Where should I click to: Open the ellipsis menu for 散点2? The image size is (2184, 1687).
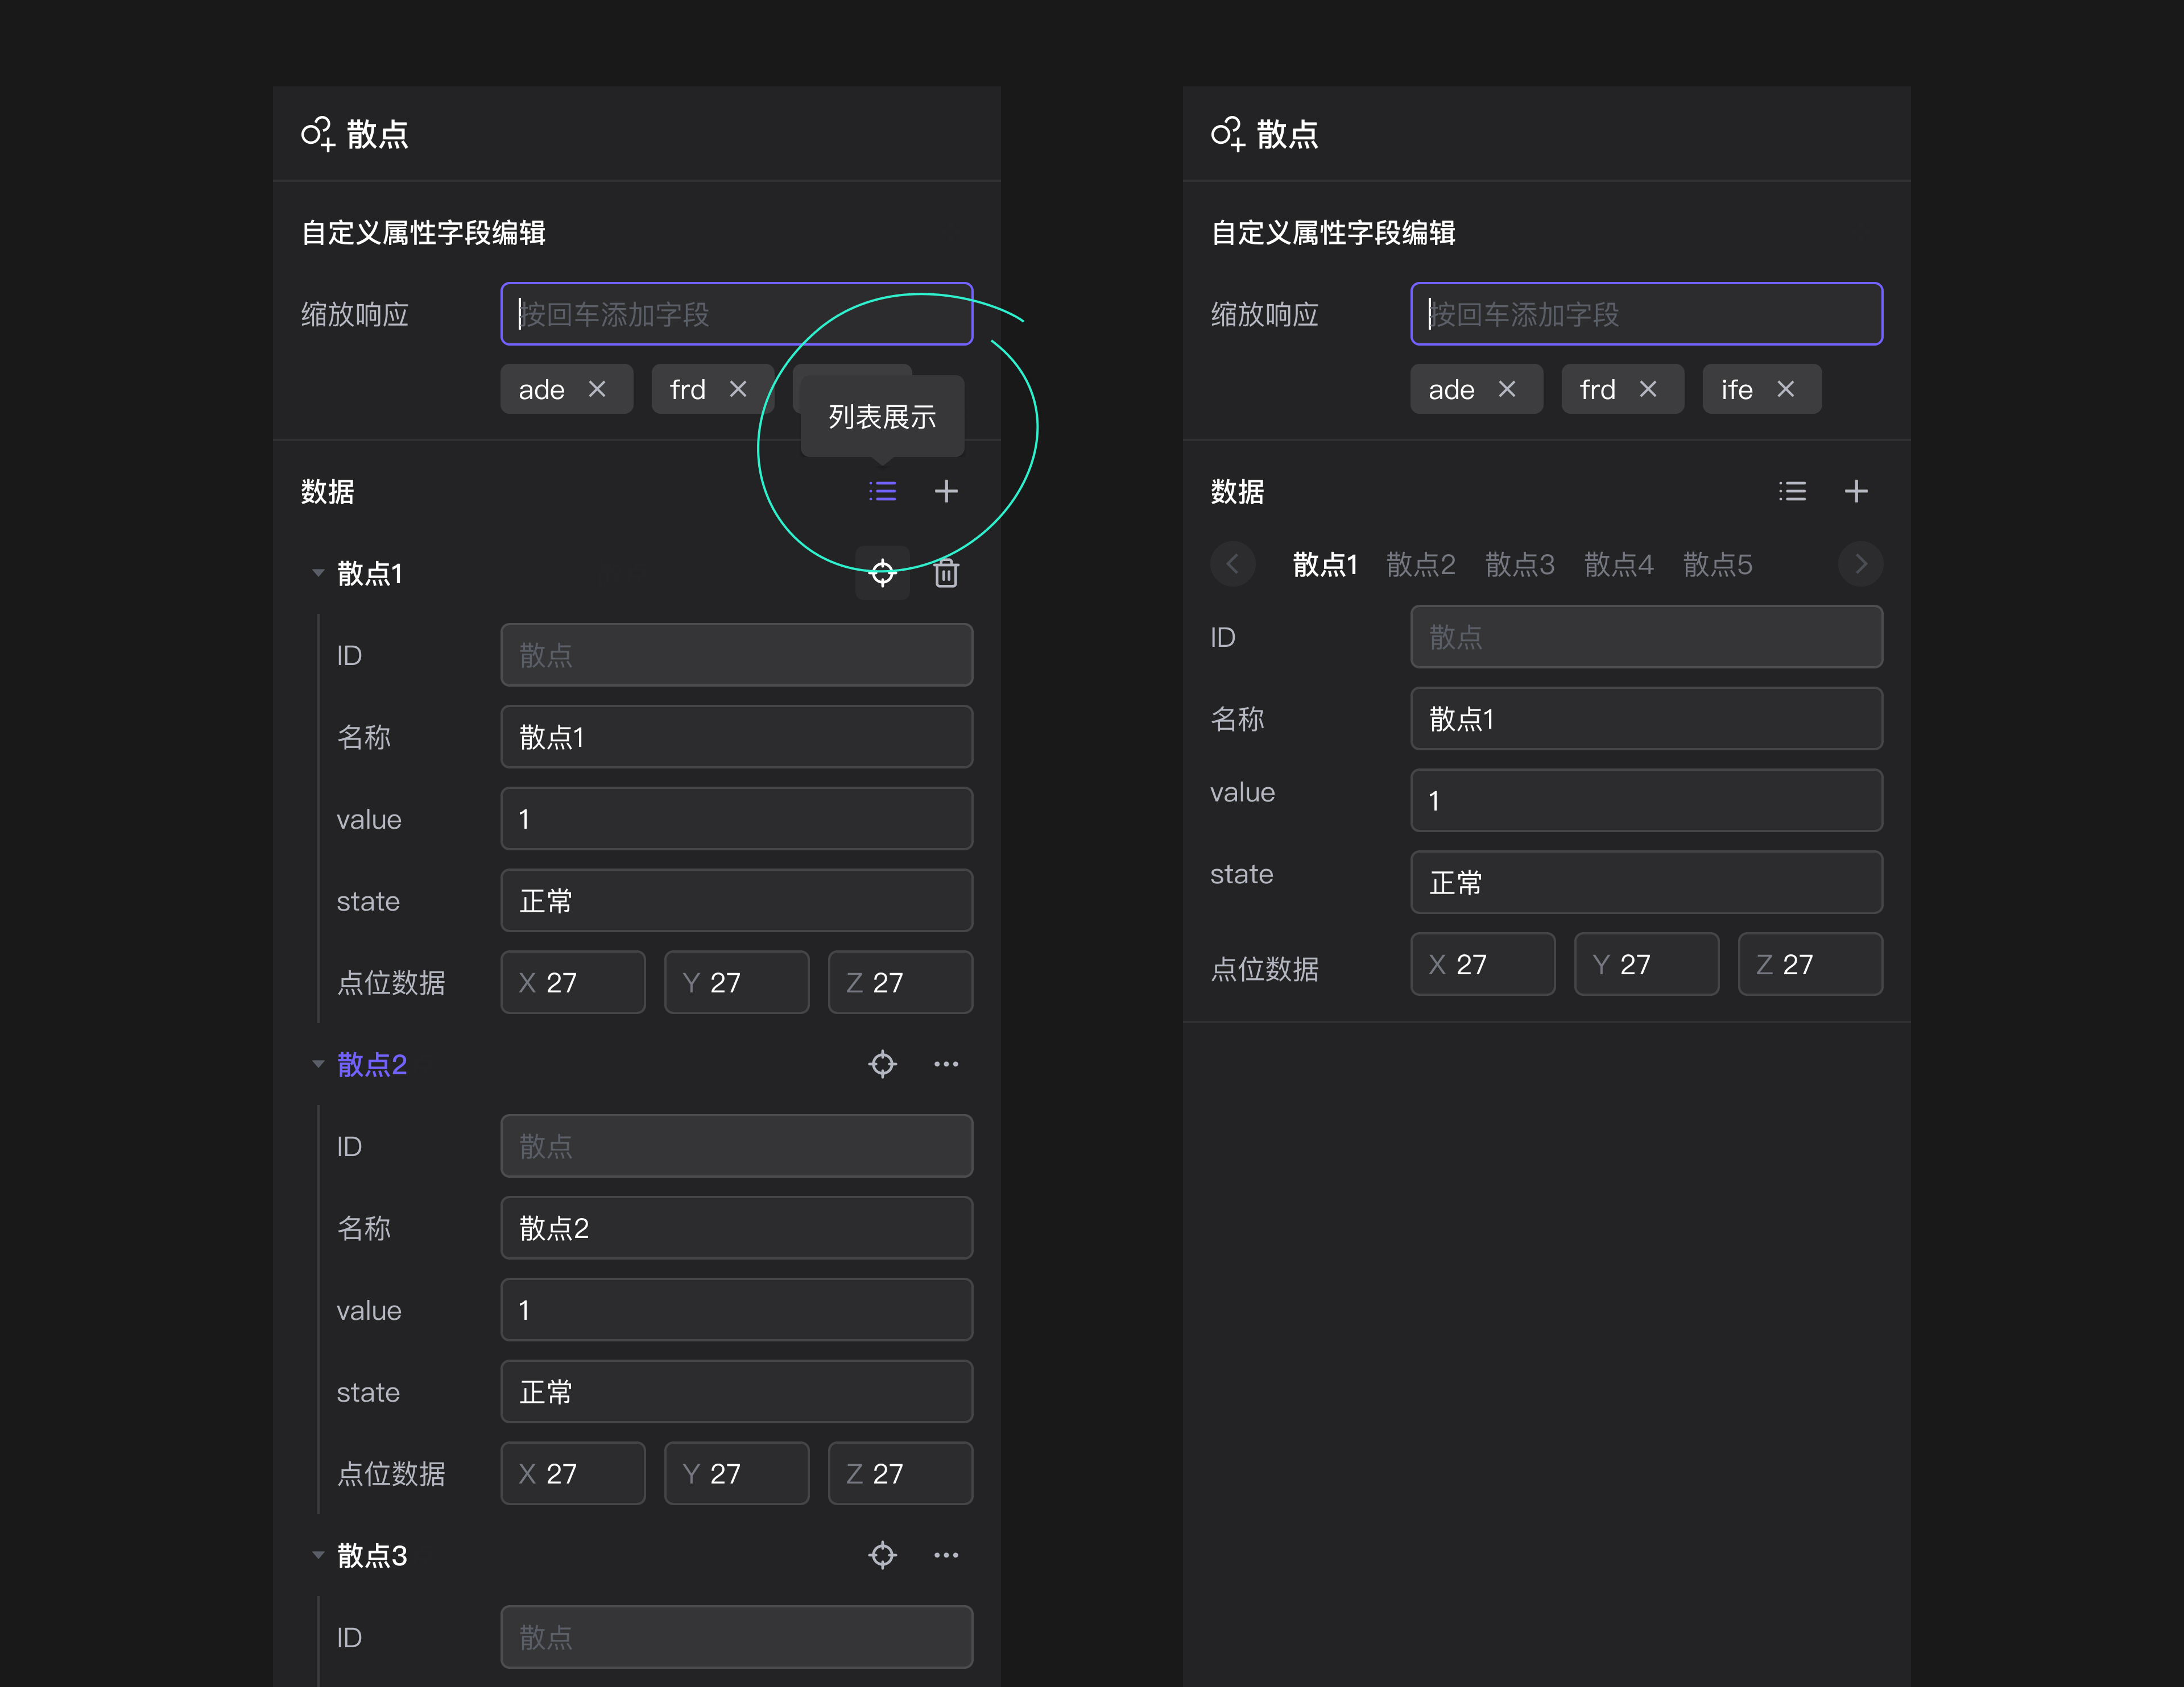point(946,1063)
